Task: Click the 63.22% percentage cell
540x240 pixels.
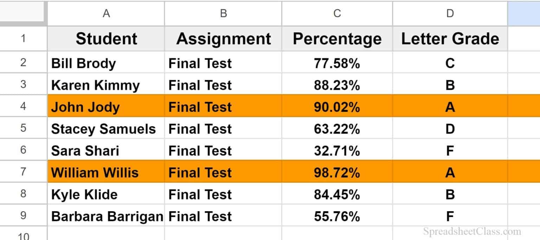Action: [x=337, y=128]
